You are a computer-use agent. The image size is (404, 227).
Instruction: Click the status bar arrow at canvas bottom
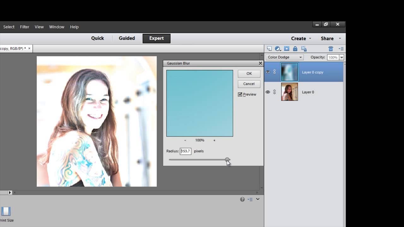click(10, 192)
